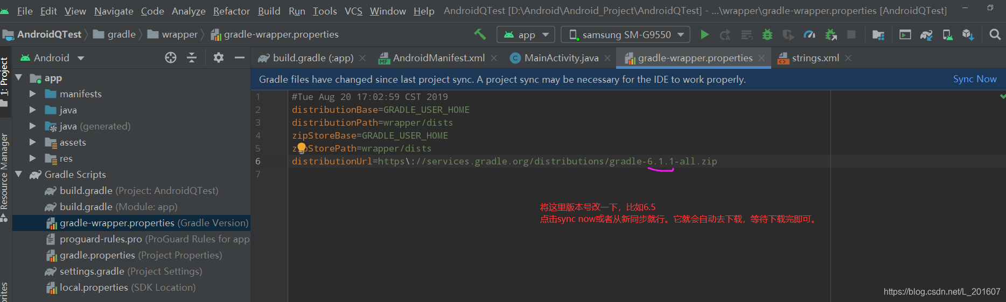Screen dimensions: 1006x302
Task: Collapse the Gradle Scripts node
Action: pos(19,174)
